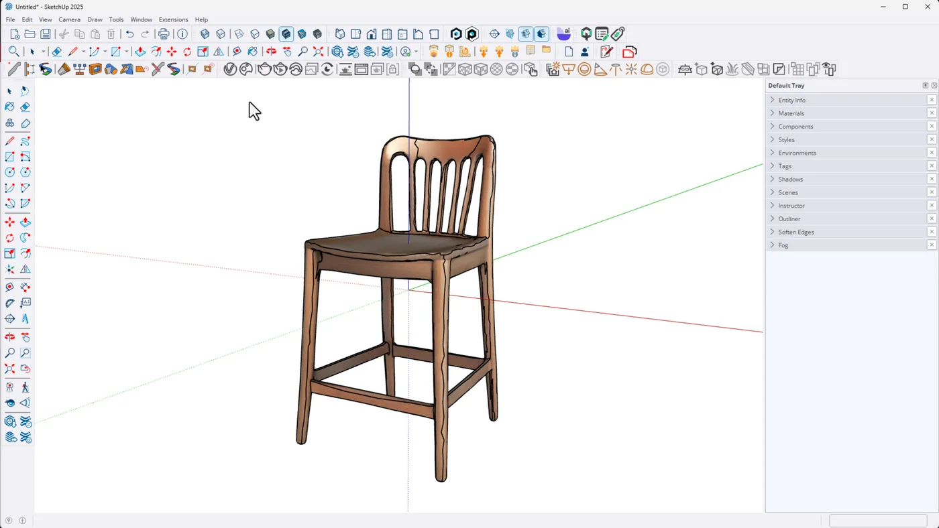Image resolution: width=939 pixels, height=528 pixels.
Task: Click the Zoom Extents icon in top toolbar
Action: (318, 52)
